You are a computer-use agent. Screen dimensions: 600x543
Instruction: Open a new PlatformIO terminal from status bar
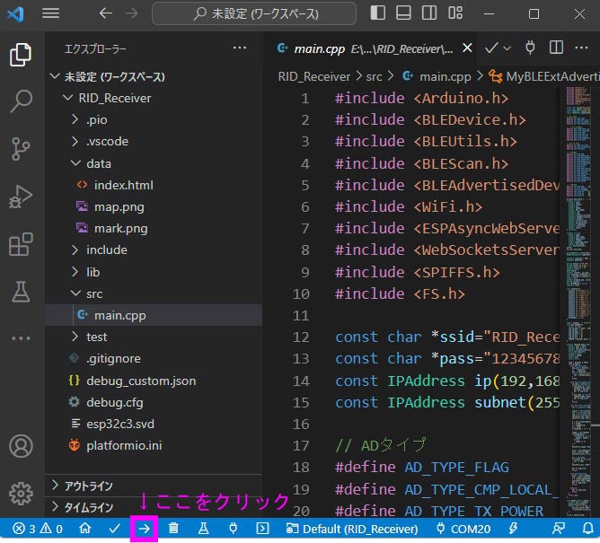(x=262, y=529)
